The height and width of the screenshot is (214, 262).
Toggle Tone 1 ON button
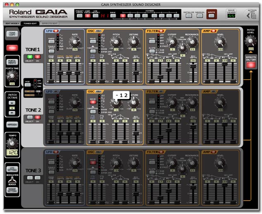click(38, 57)
